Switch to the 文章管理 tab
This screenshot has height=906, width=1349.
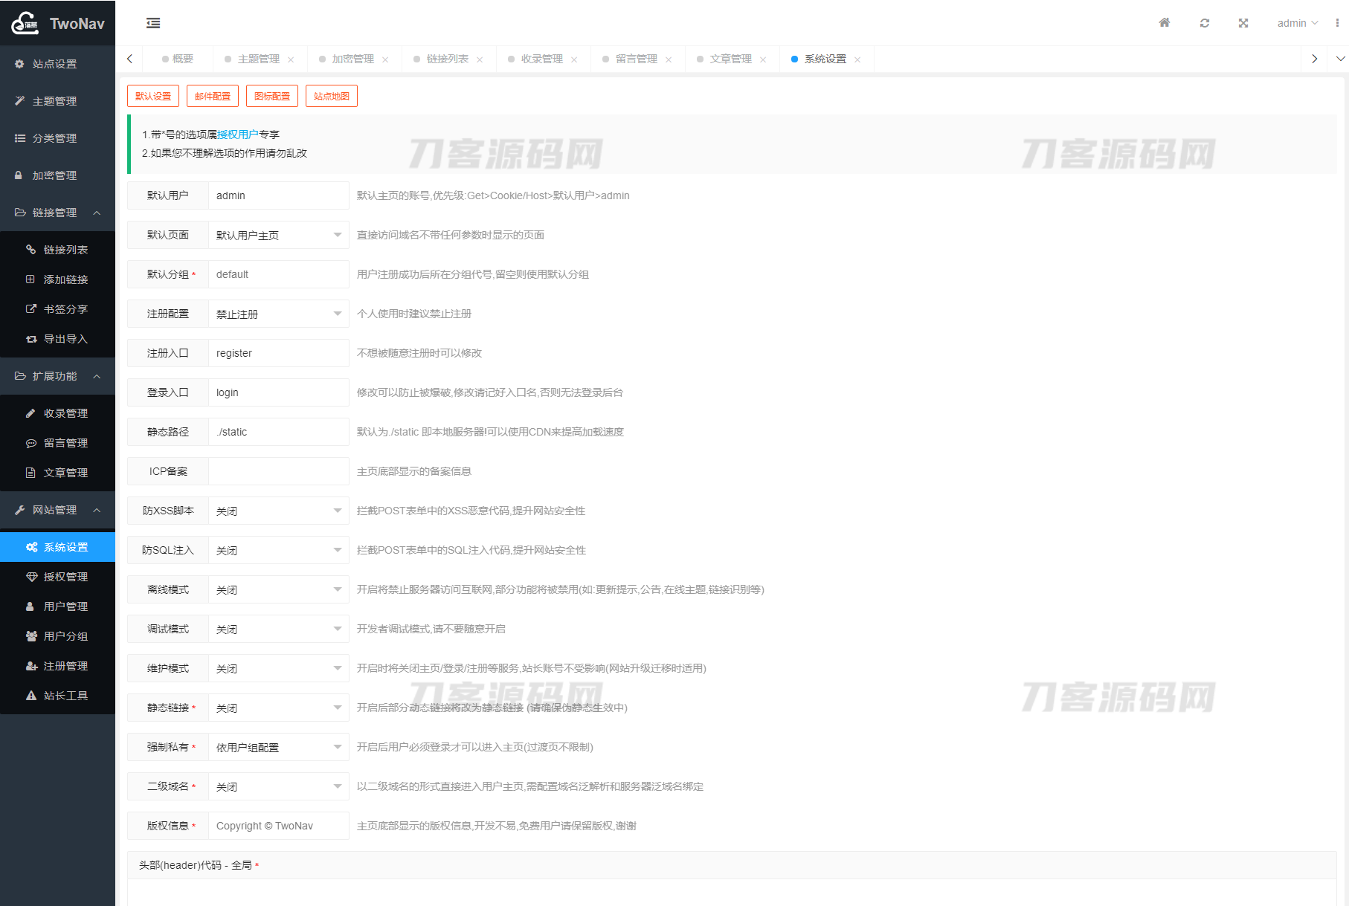pyautogui.click(x=730, y=59)
